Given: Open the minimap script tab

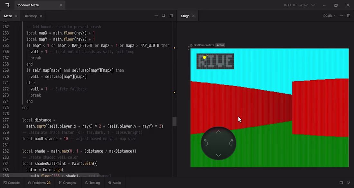Looking at the screenshot, I should click(31, 16).
